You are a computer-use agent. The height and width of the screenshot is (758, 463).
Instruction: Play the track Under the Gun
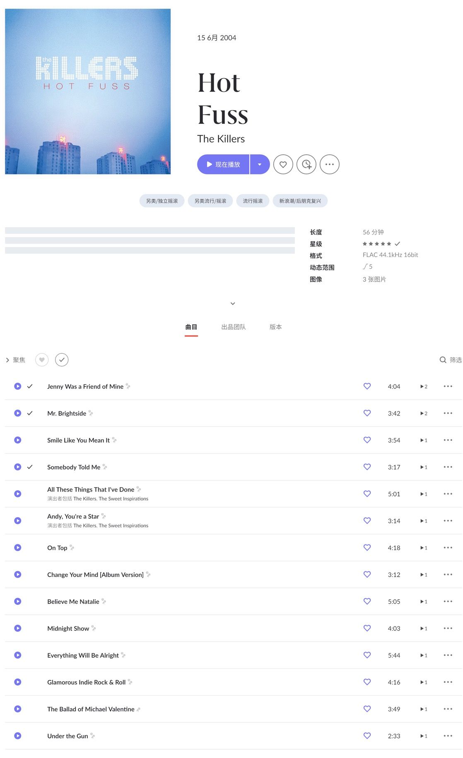[18, 736]
